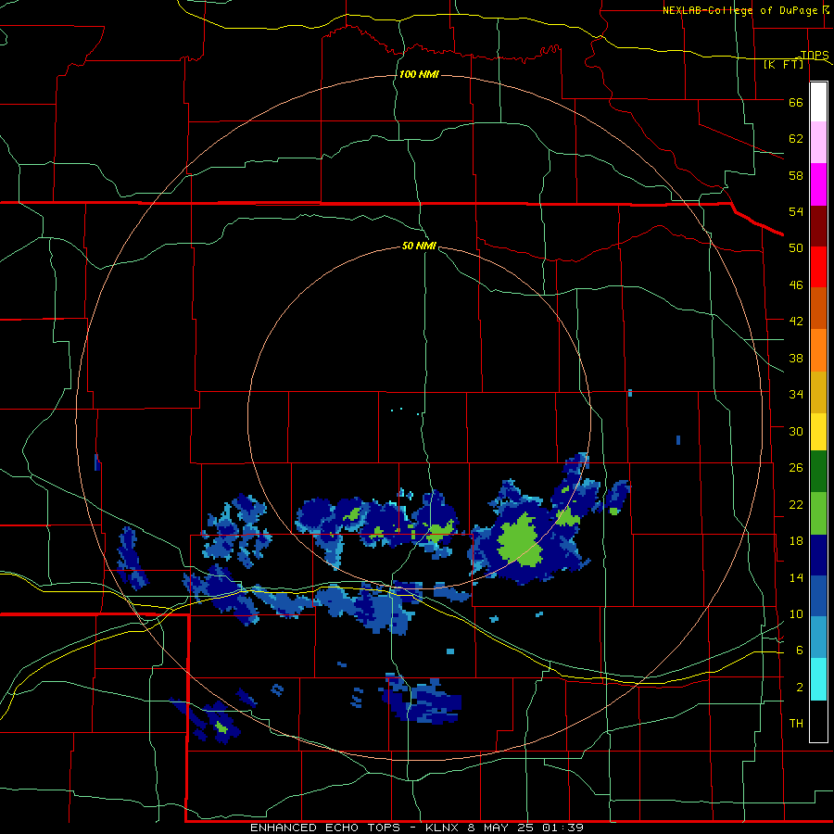
Task: Click the largest green echo-top core
Action: tap(521, 541)
